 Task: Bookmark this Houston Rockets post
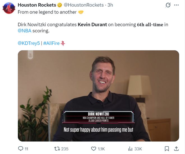pyautogui.click(x=167, y=149)
